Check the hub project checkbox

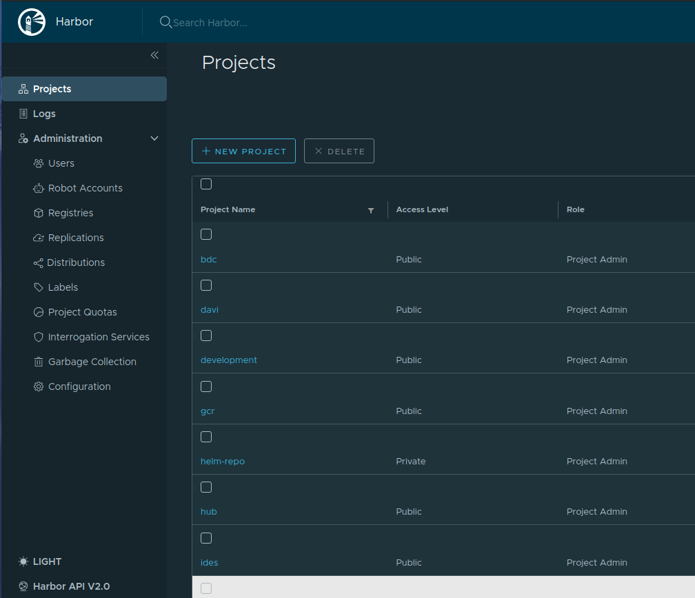[x=206, y=487]
